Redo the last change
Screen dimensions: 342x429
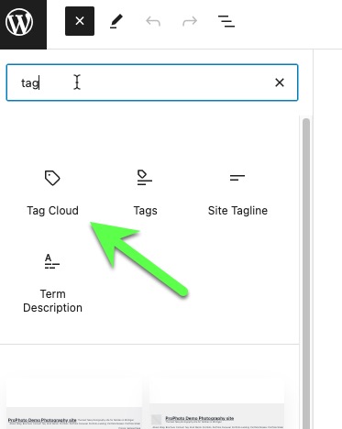pos(190,21)
